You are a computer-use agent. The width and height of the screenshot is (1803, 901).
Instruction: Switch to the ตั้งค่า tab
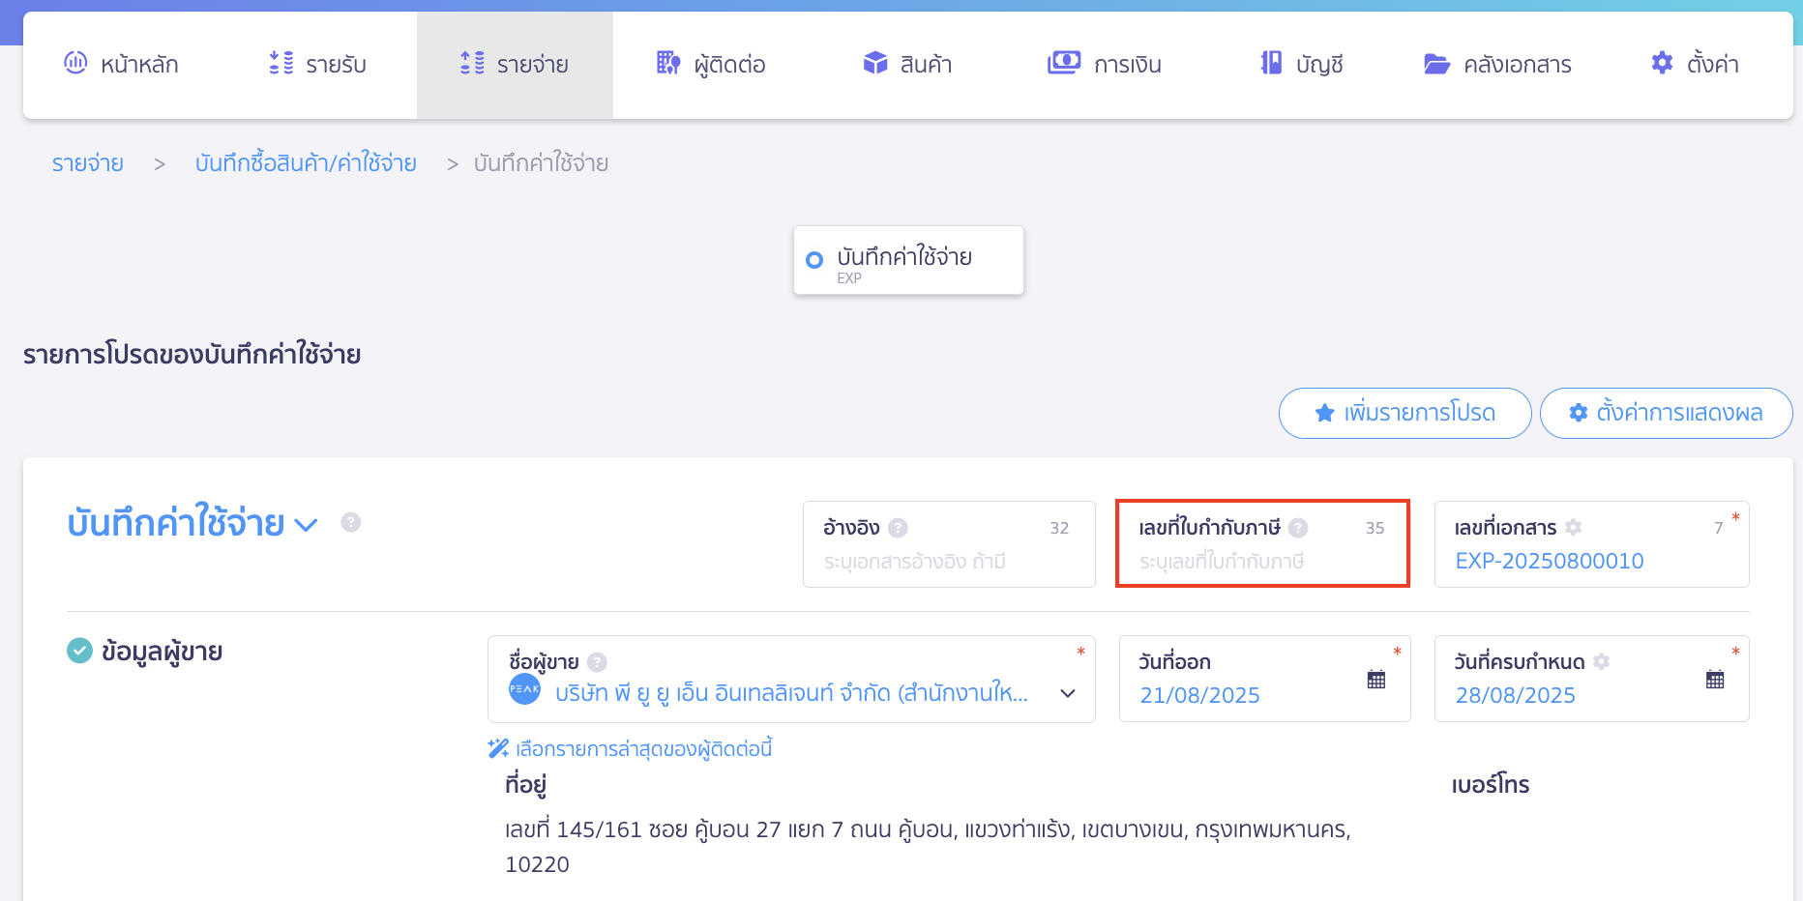pos(1695,64)
